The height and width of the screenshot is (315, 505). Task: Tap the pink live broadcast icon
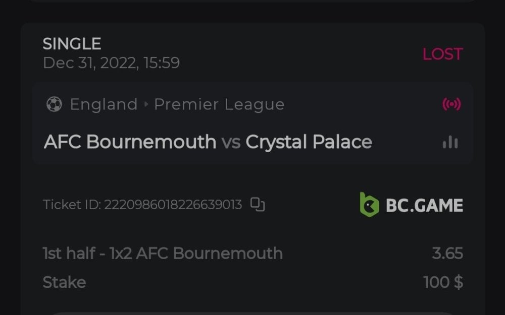451,104
